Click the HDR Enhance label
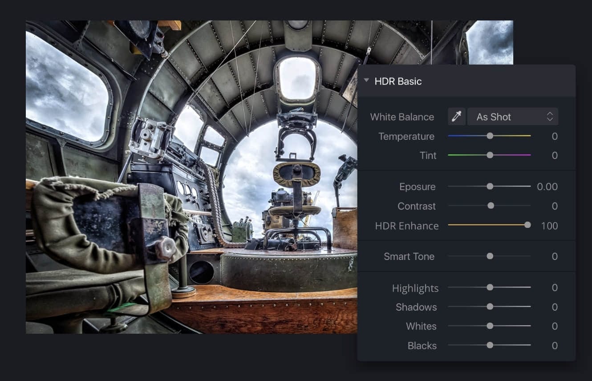The image size is (592, 381). (406, 226)
